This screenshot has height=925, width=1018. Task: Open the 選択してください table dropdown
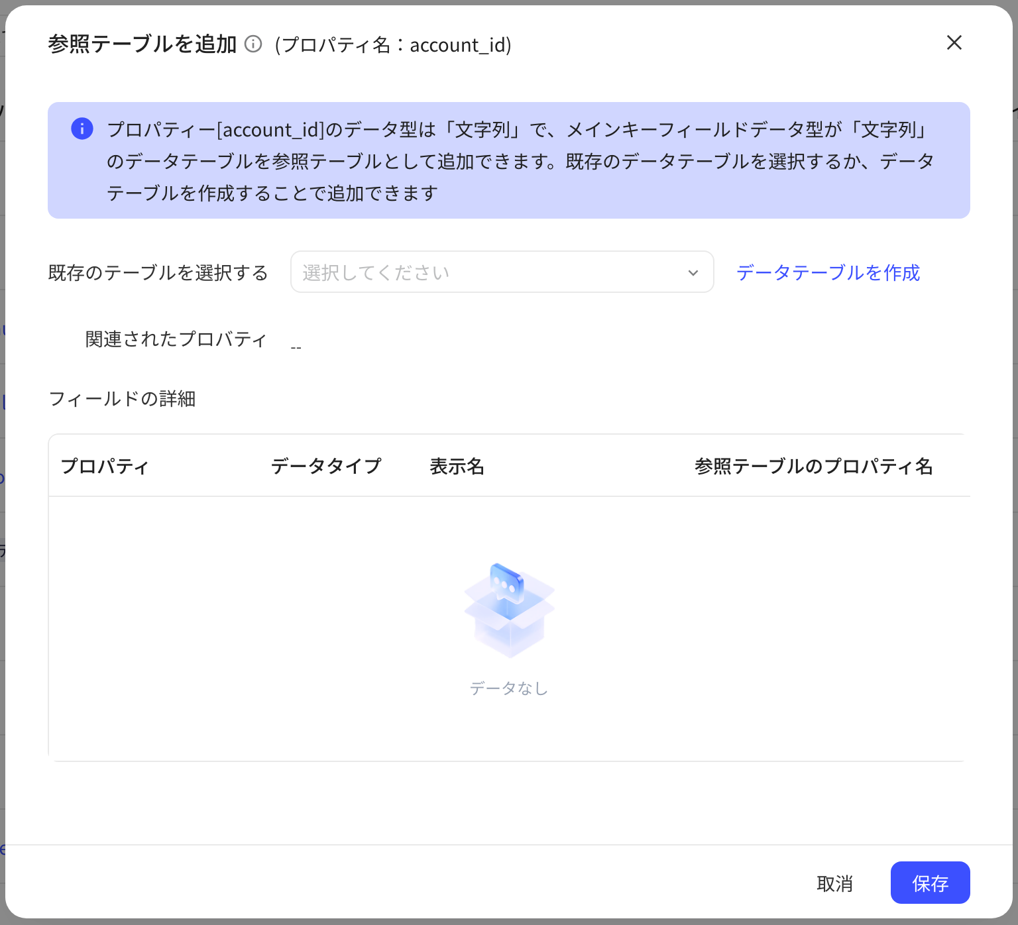tap(502, 272)
